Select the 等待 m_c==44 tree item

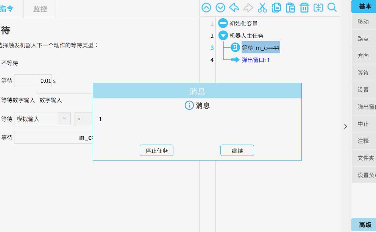pos(261,48)
